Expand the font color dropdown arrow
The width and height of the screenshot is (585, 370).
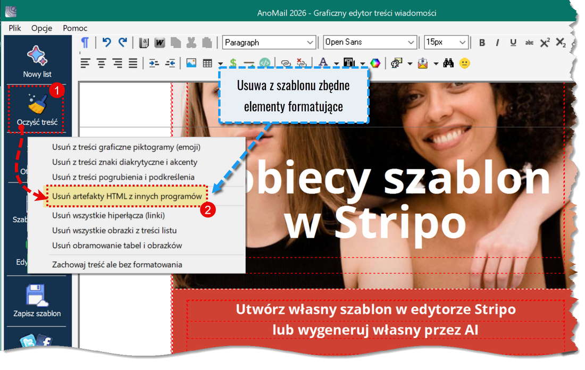click(x=337, y=64)
